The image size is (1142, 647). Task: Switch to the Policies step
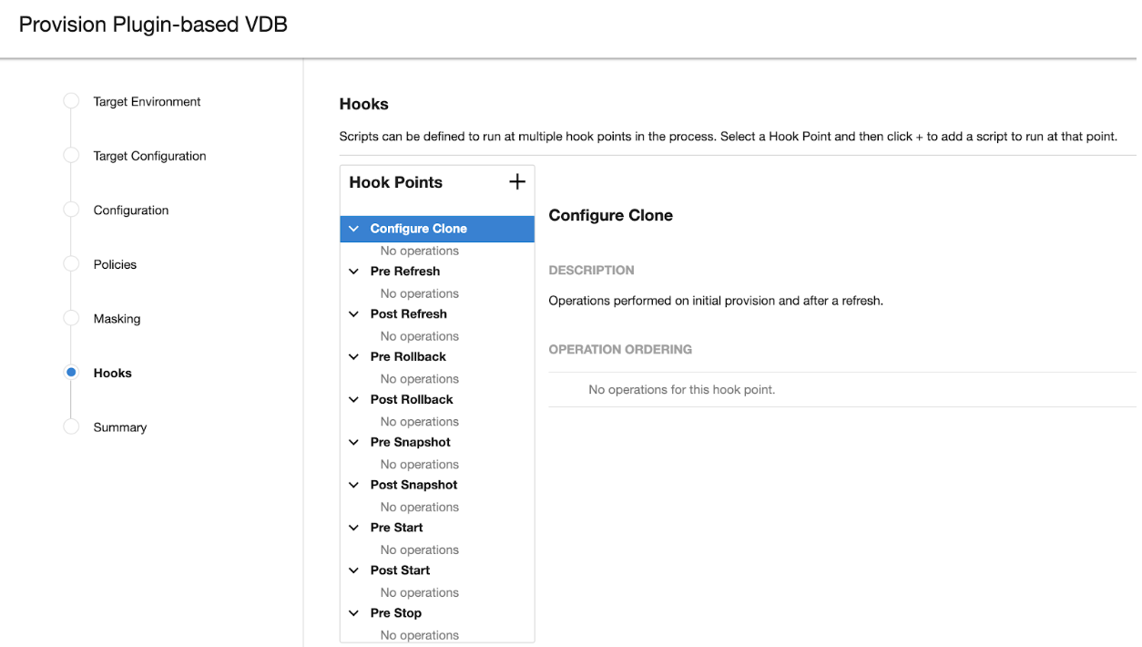click(115, 264)
